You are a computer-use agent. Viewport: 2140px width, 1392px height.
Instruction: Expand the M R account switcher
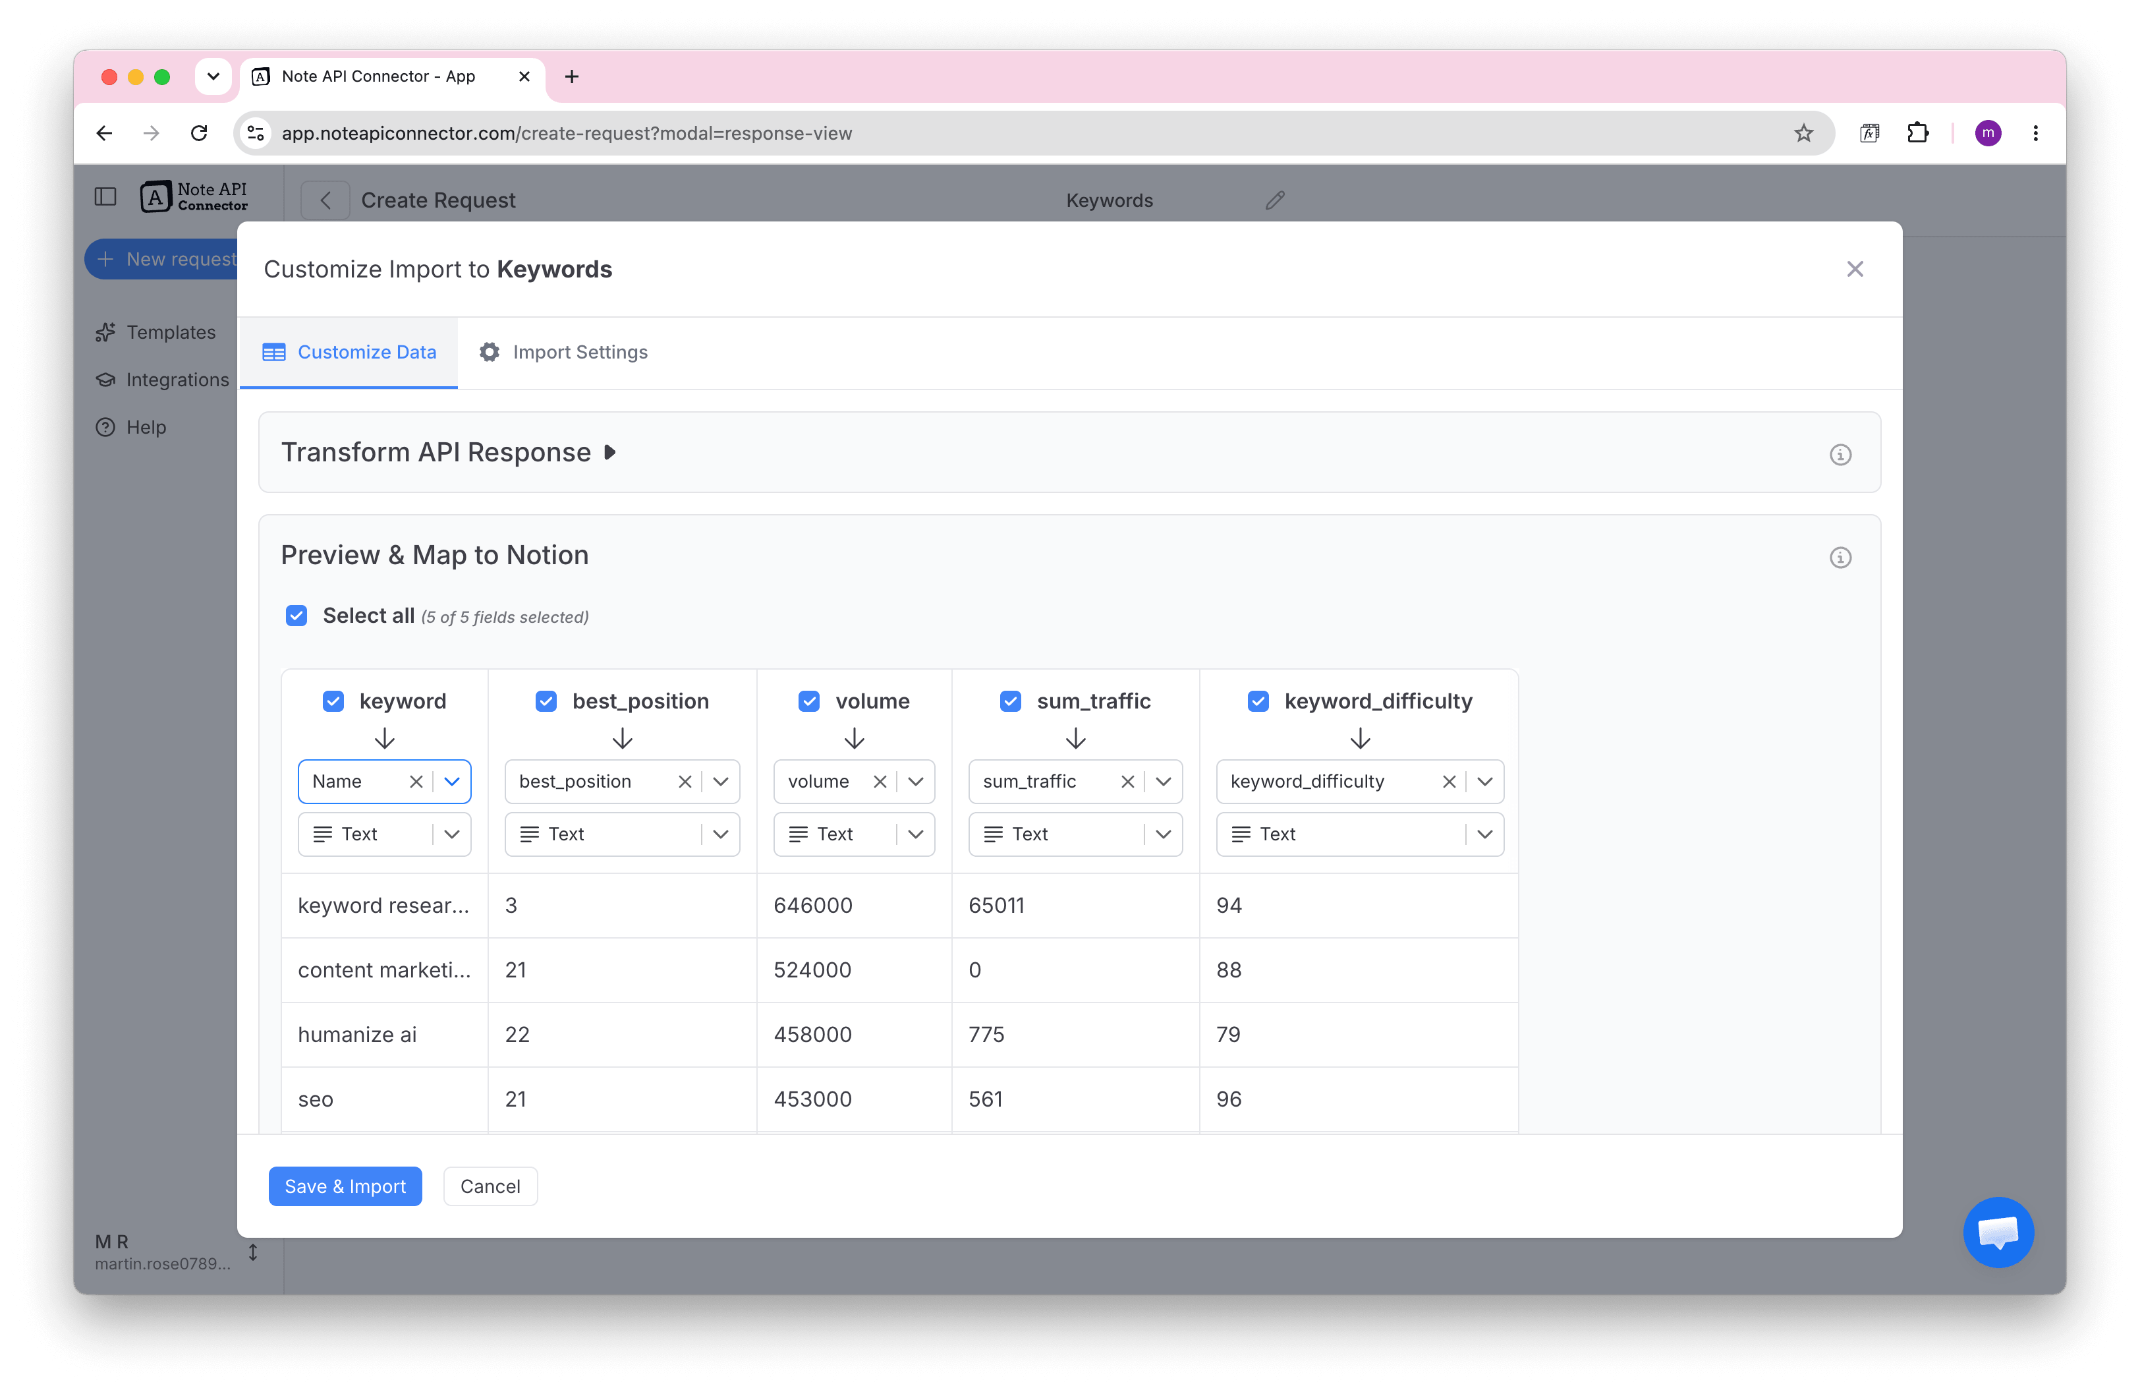[252, 1252]
